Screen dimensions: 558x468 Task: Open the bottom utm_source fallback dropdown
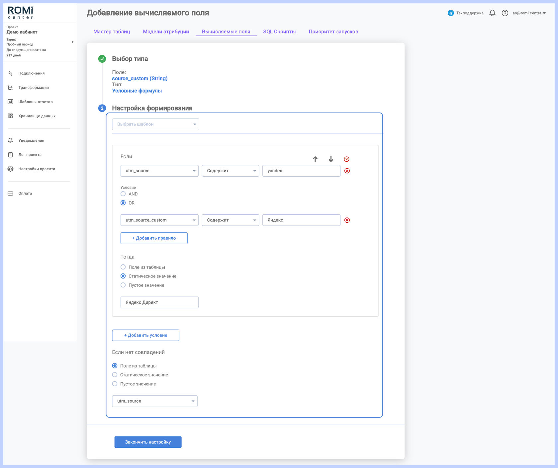155,401
